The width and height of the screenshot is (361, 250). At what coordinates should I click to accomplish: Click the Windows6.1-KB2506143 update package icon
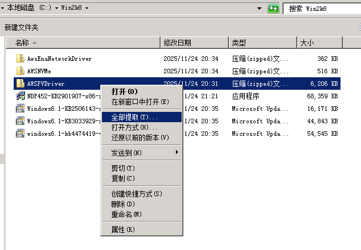pyautogui.click(x=20, y=108)
